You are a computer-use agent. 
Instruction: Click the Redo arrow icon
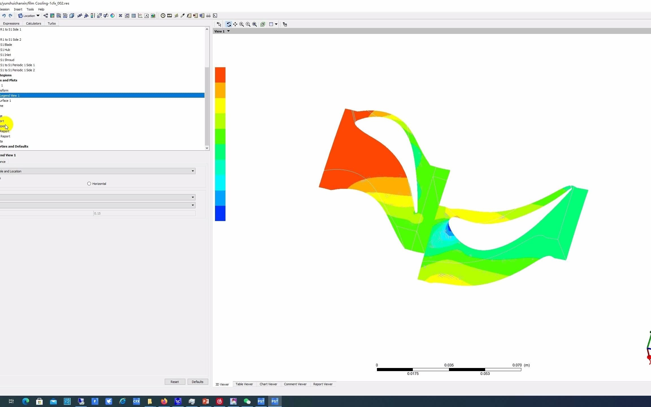coord(10,16)
